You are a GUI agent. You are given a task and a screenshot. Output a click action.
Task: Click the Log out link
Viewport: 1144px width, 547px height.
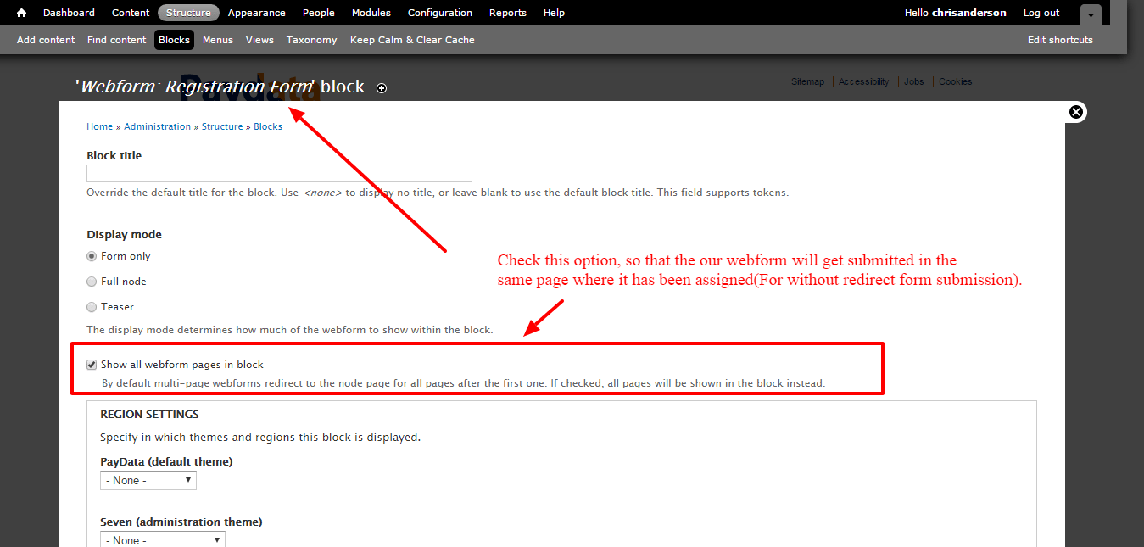coord(1041,13)
